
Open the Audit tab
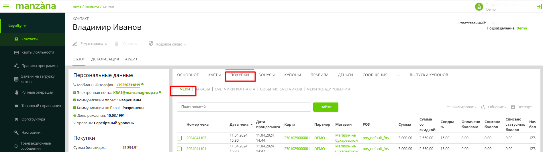131,59
